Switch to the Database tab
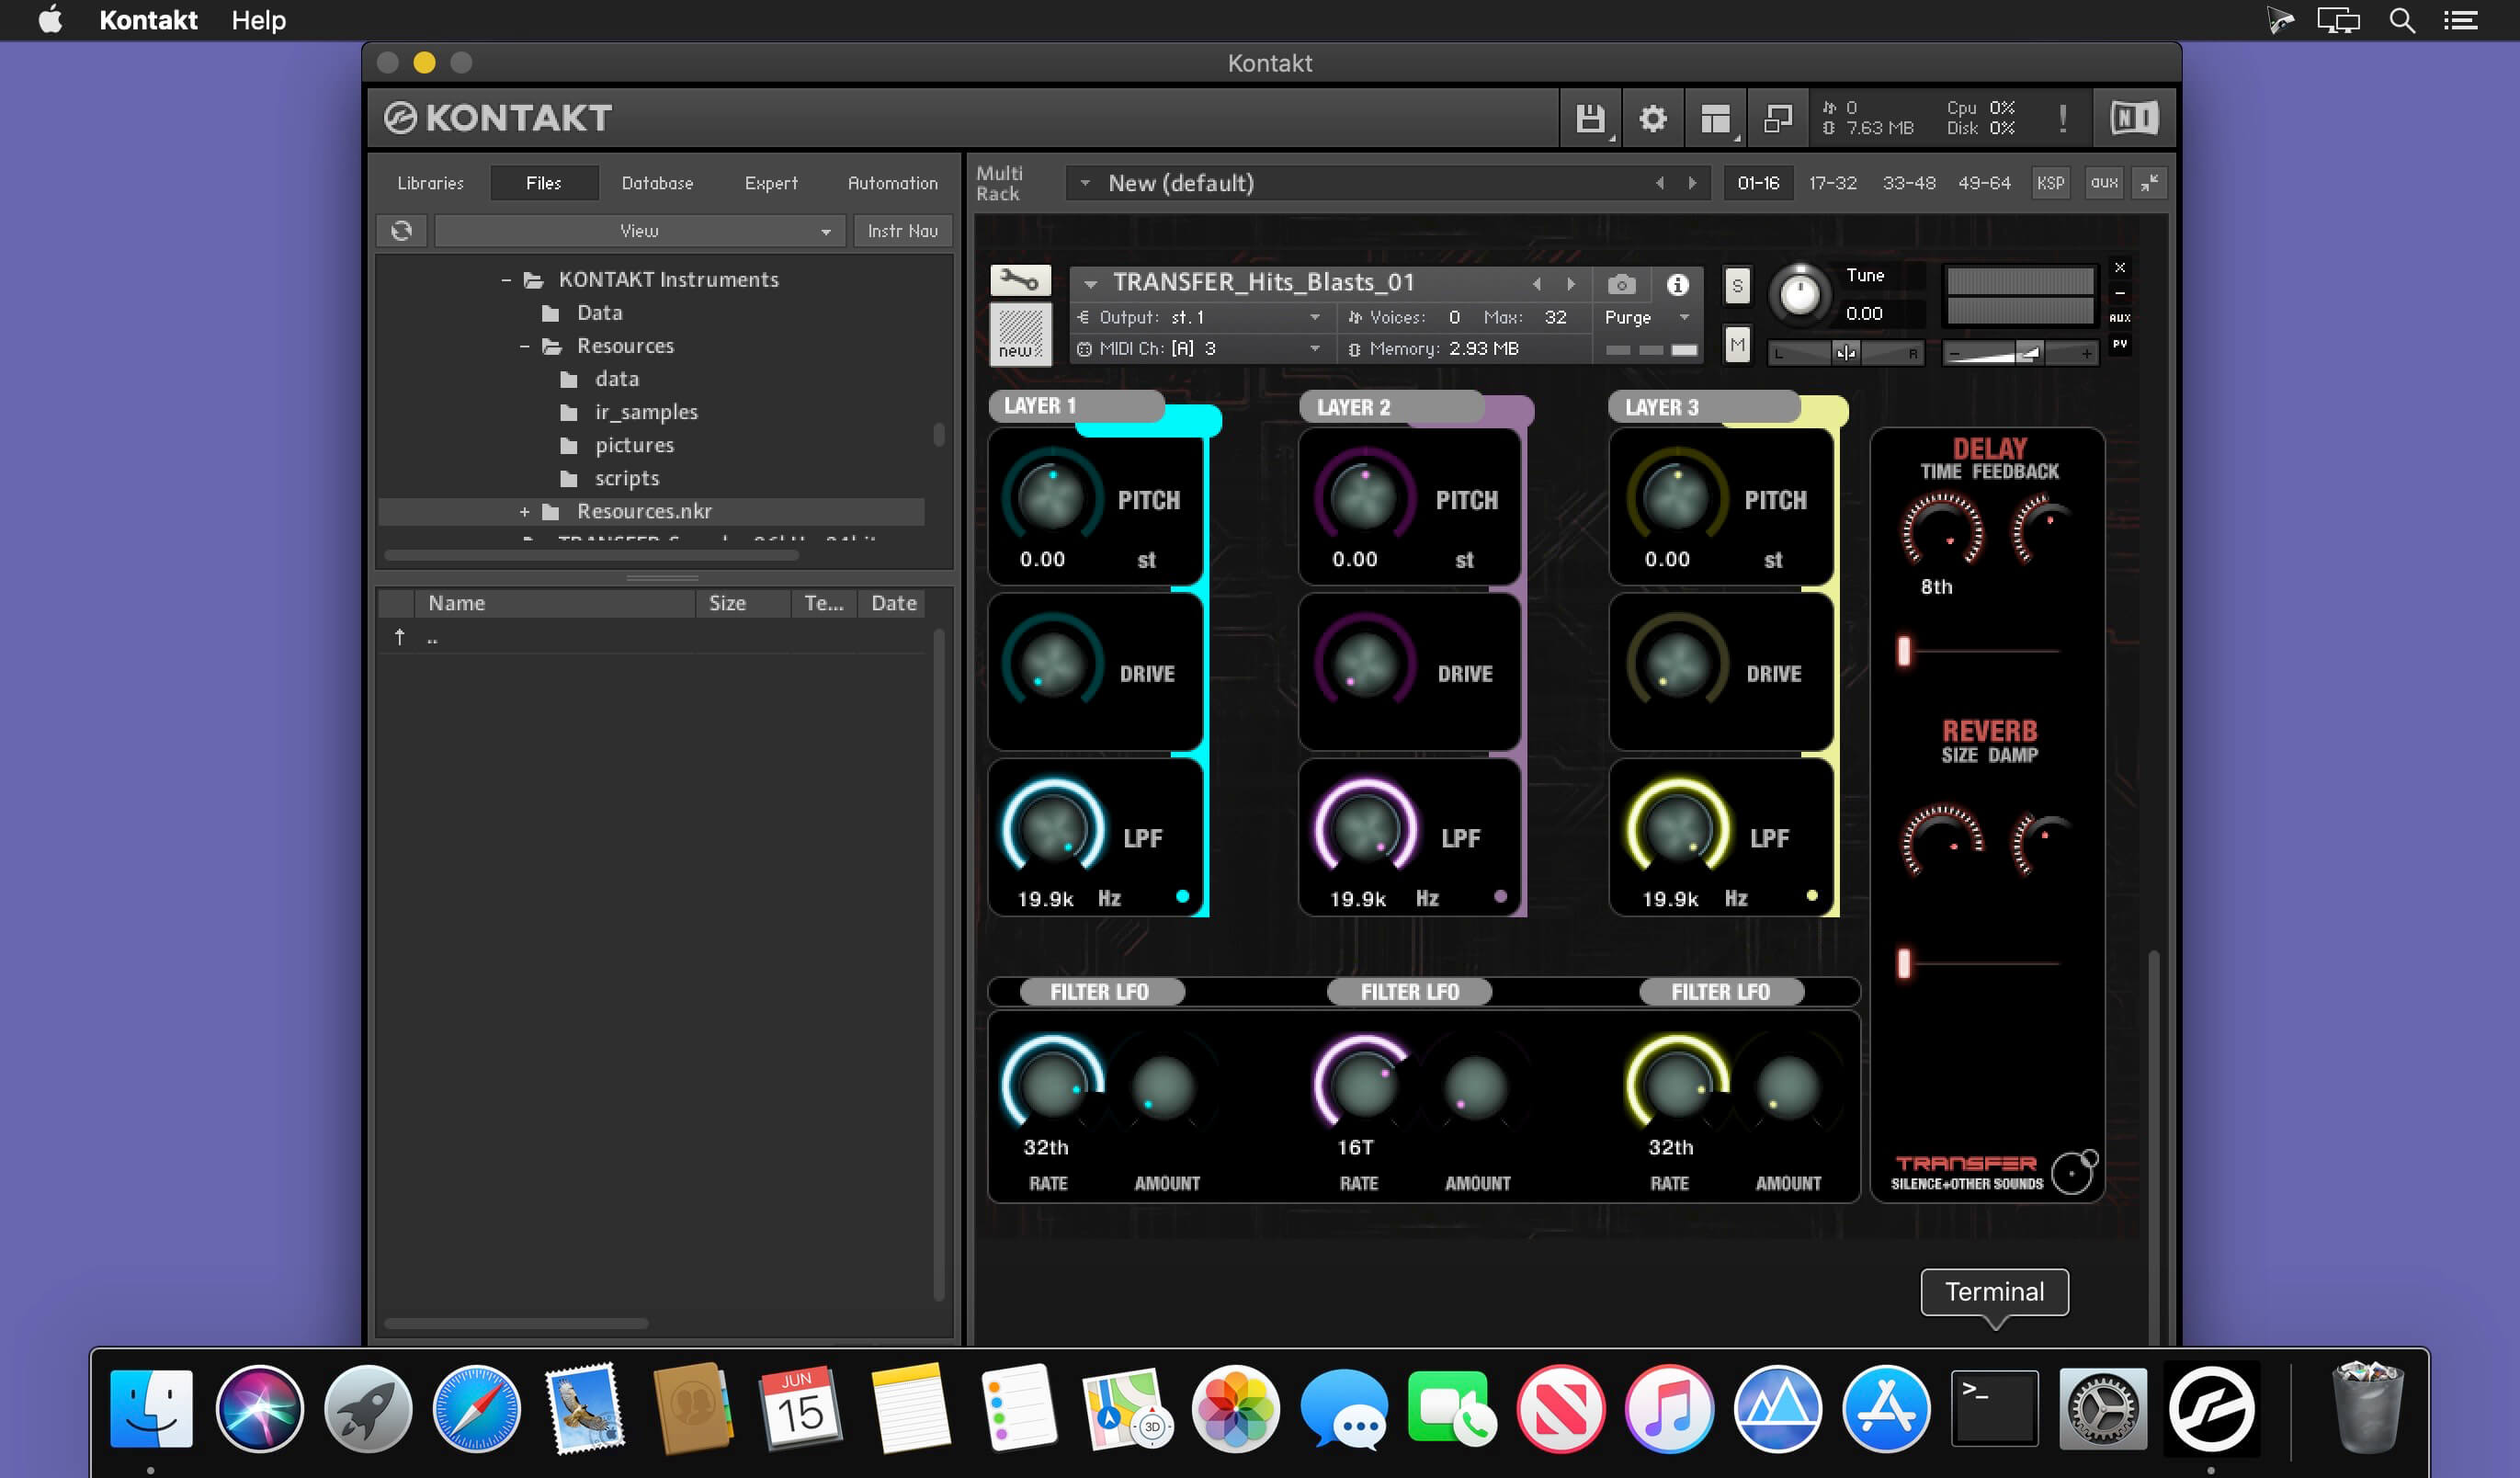 click(657, 183)
